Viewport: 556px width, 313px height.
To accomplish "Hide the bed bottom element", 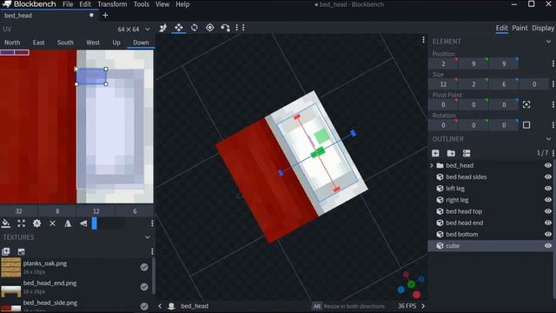I will coord(548,234).
